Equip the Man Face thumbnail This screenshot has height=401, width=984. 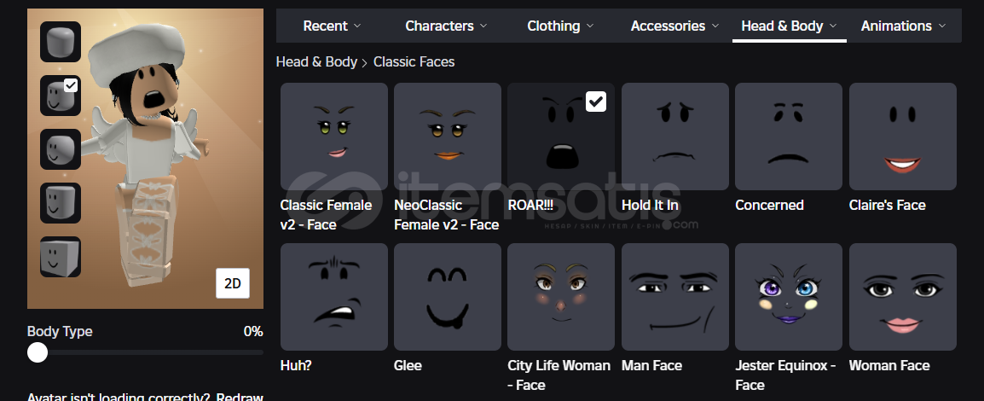click(x=675, y=297)
